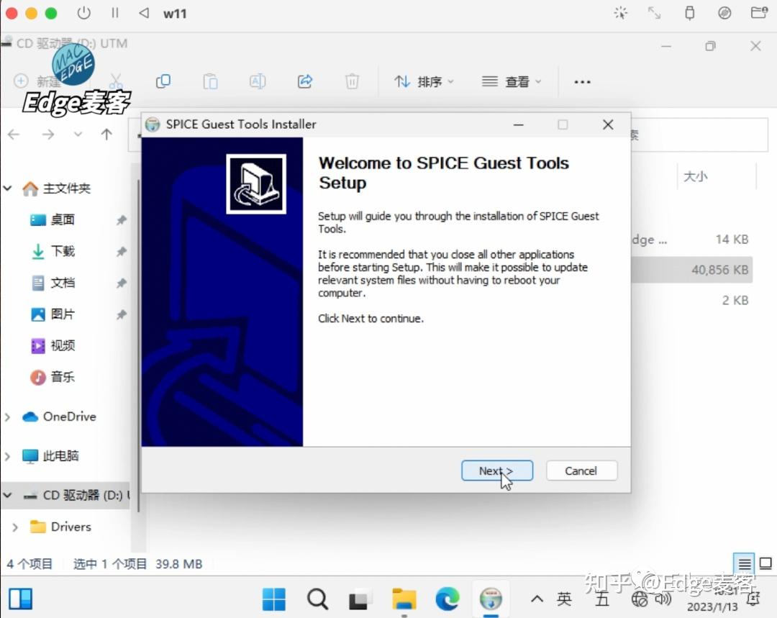Open the See more (...) toolbar menu
This screenshot has width=777, height=618.
point(582,81)
